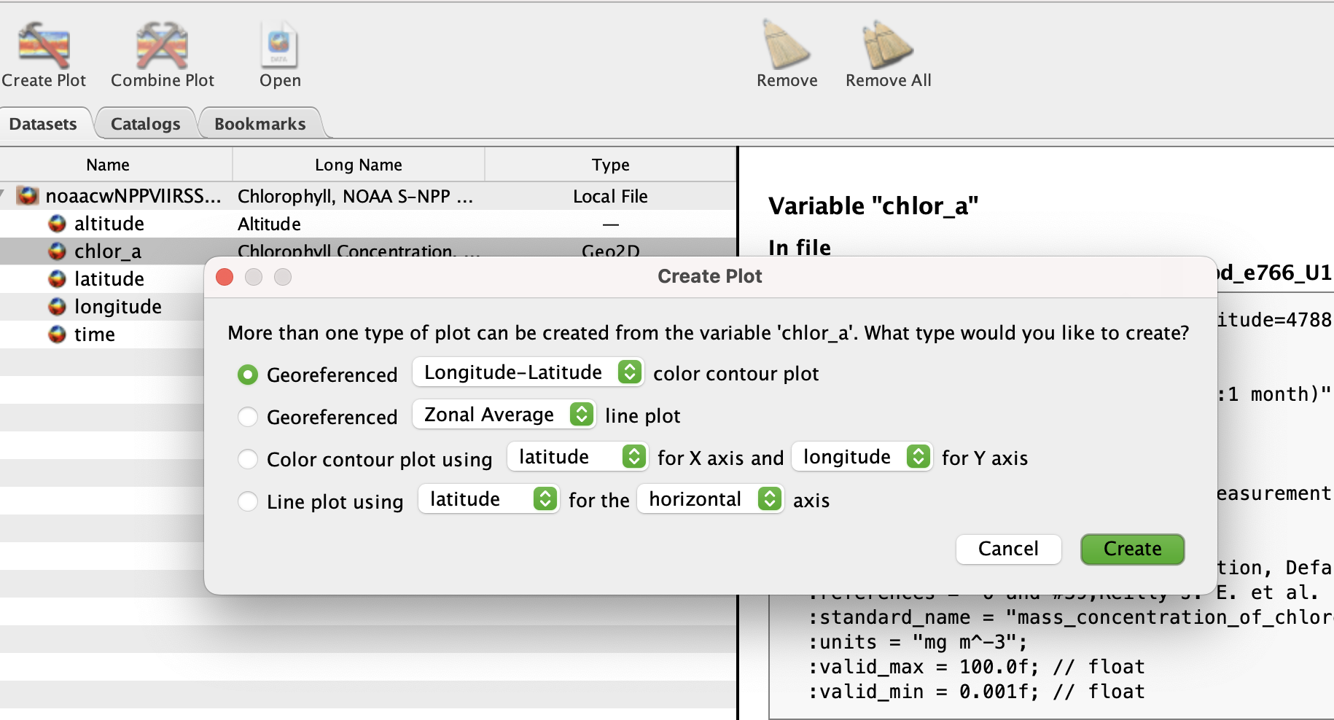Open the horizontal axis orientation dropdown
Screen dimensions: 1334x720
[x=710, y=499]
